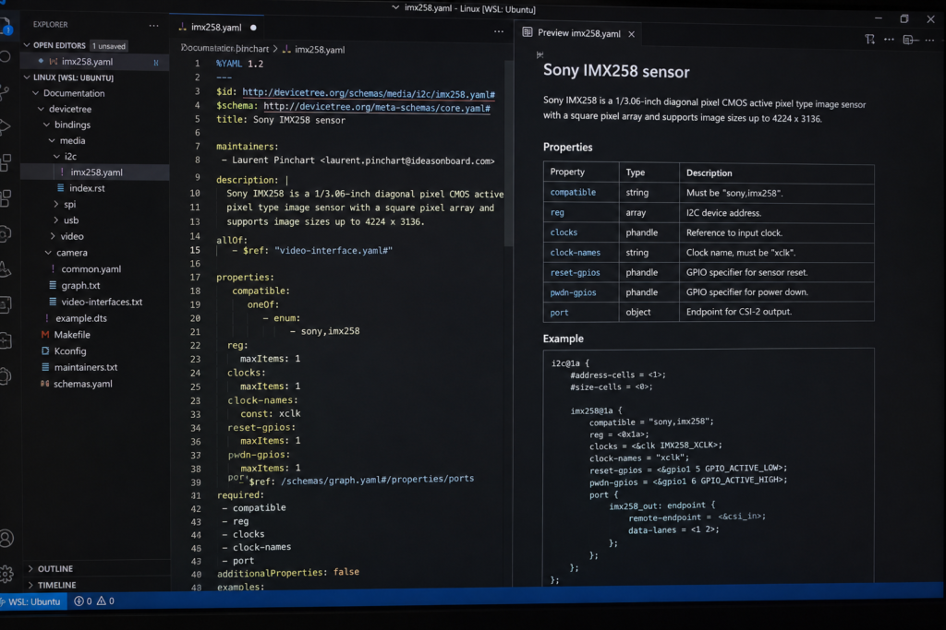The image size is (946, 630).
Task: Expand the video folder
Action: point(53,236)
